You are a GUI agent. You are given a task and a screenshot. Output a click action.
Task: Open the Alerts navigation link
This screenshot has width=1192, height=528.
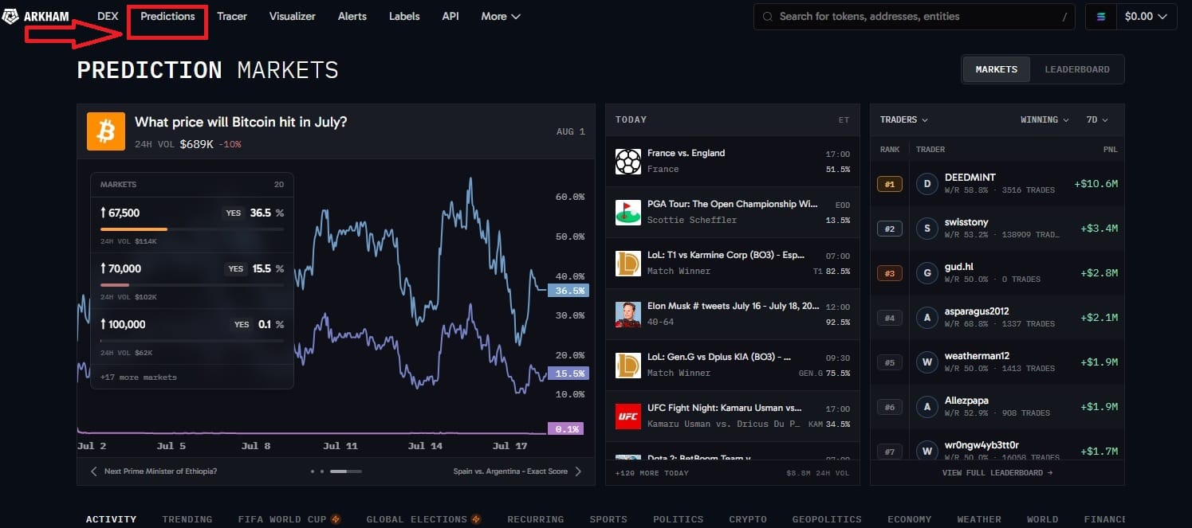pos(352,16)
